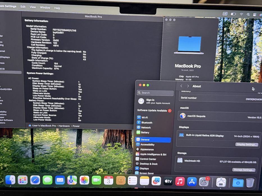Open System Information icon in the Dock

(221, 182)
